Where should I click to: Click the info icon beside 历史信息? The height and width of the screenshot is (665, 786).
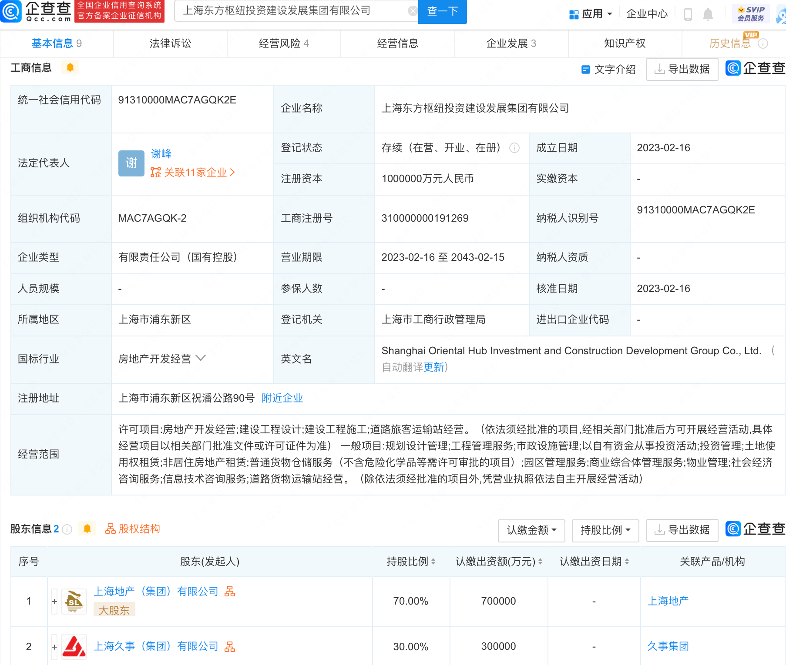pos(763,43)
